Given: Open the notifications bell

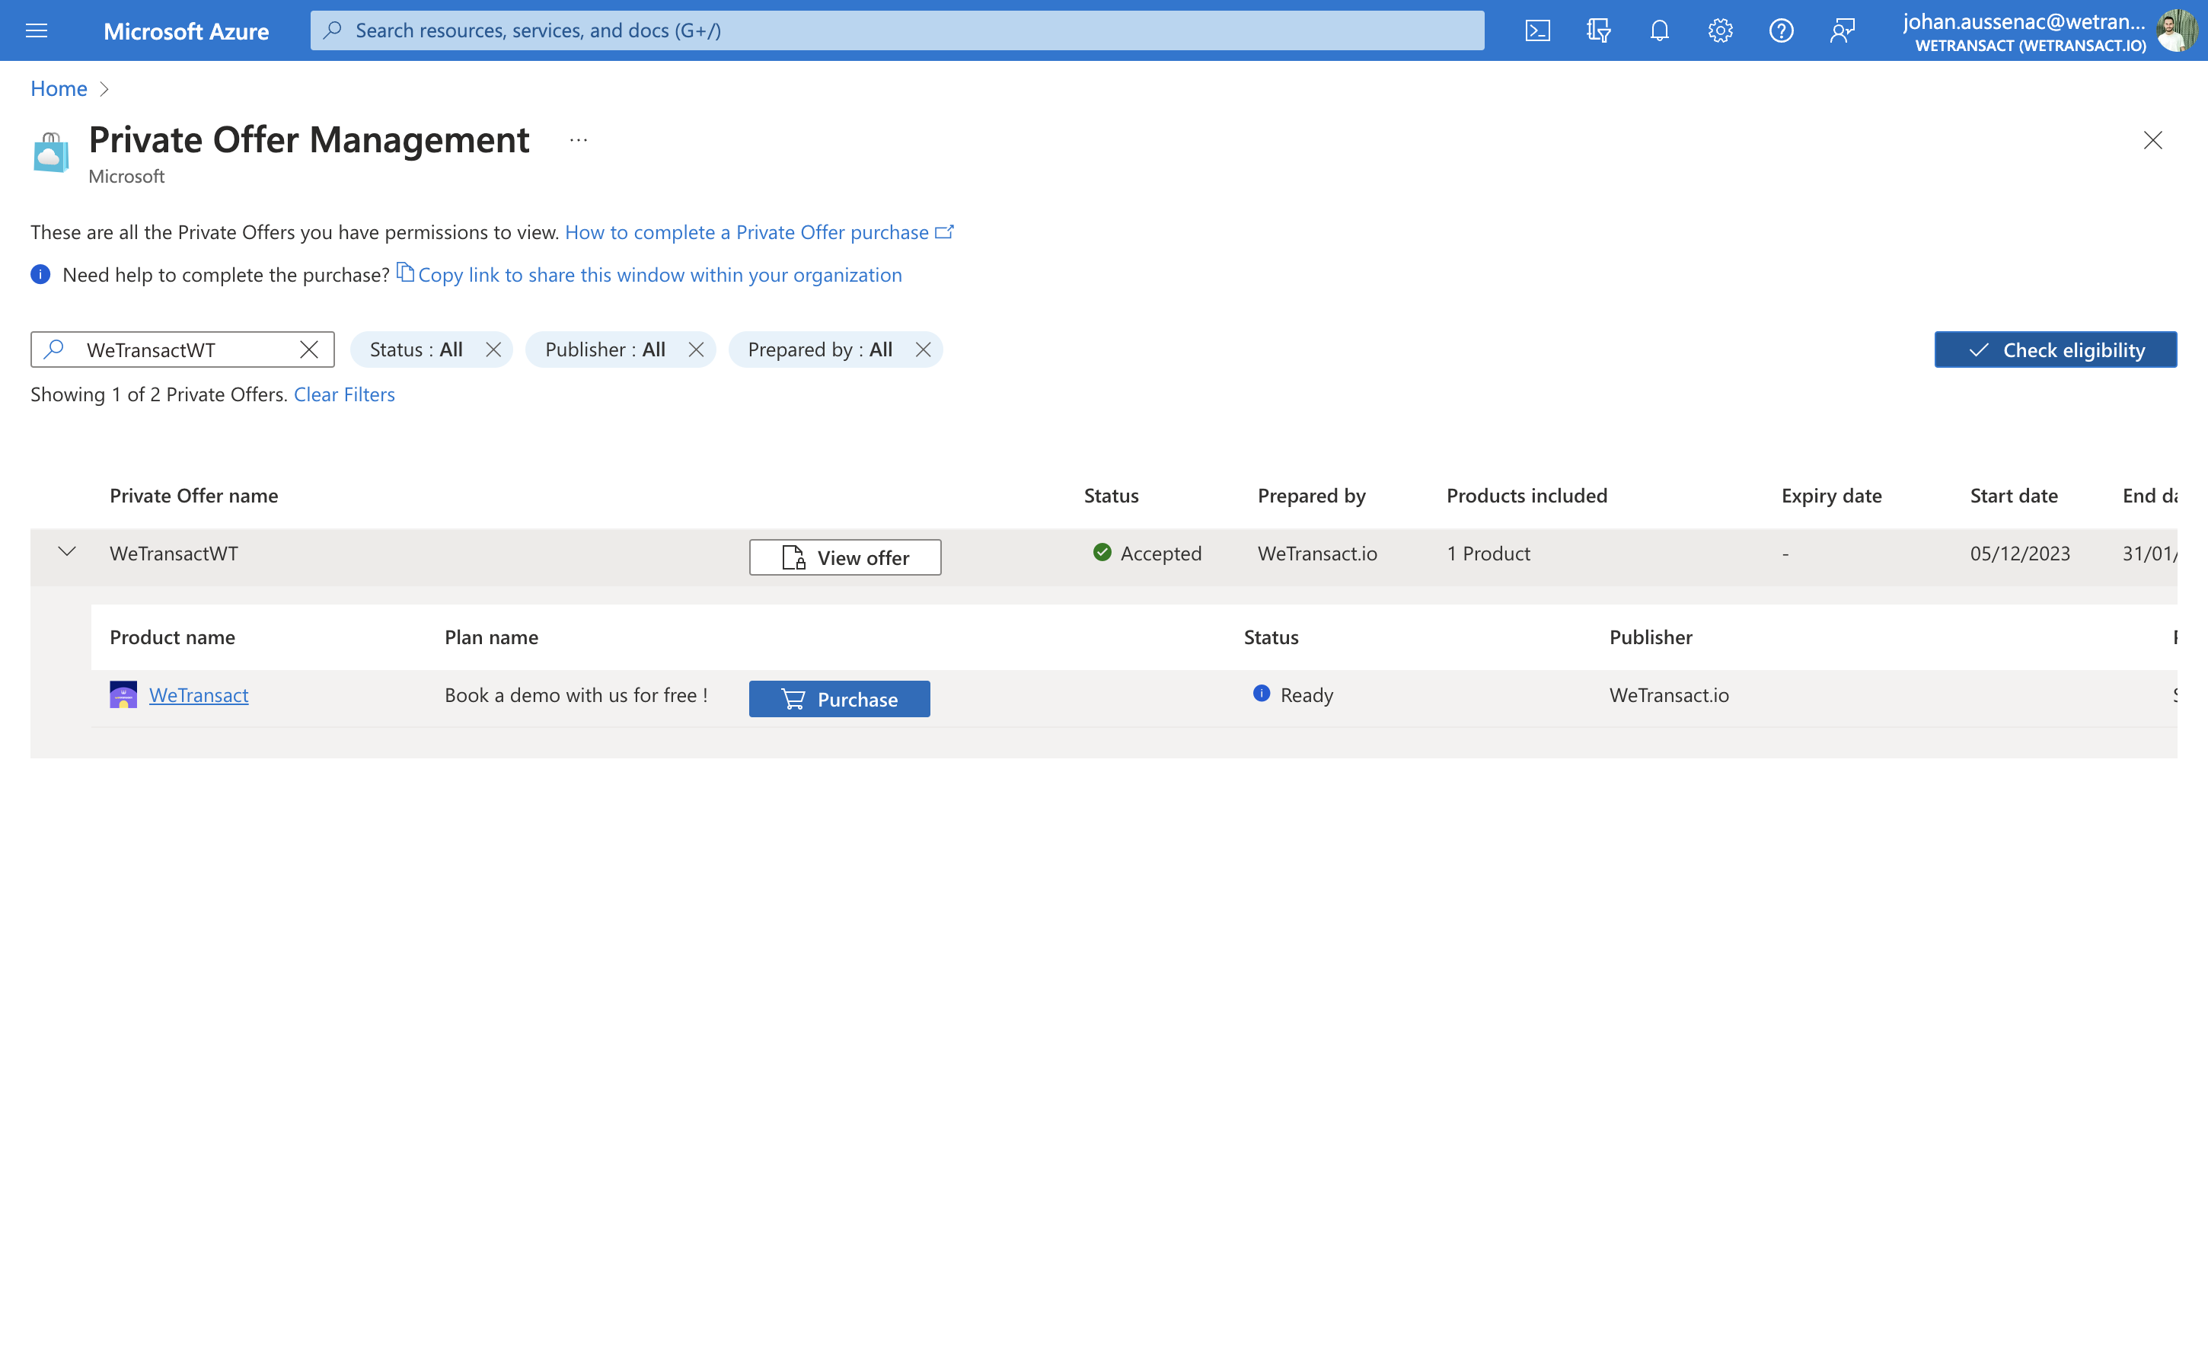Looking at the screenshot, I should (x=1658, y=30).
